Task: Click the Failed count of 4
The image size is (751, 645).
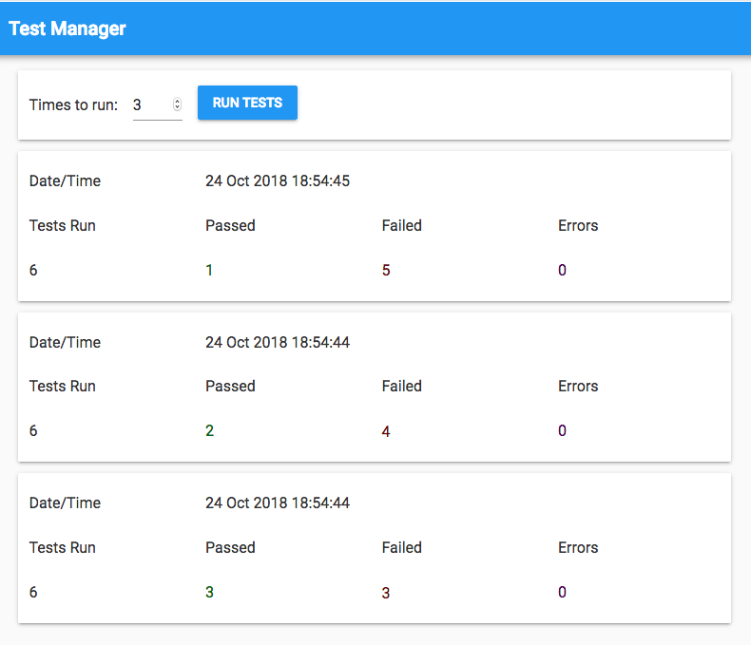Action: click(386, 431)
